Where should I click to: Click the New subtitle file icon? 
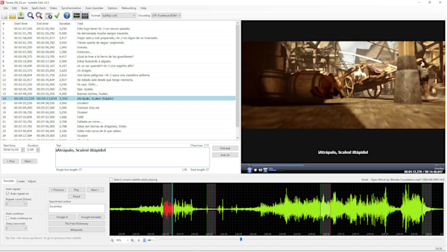point(5,16)
